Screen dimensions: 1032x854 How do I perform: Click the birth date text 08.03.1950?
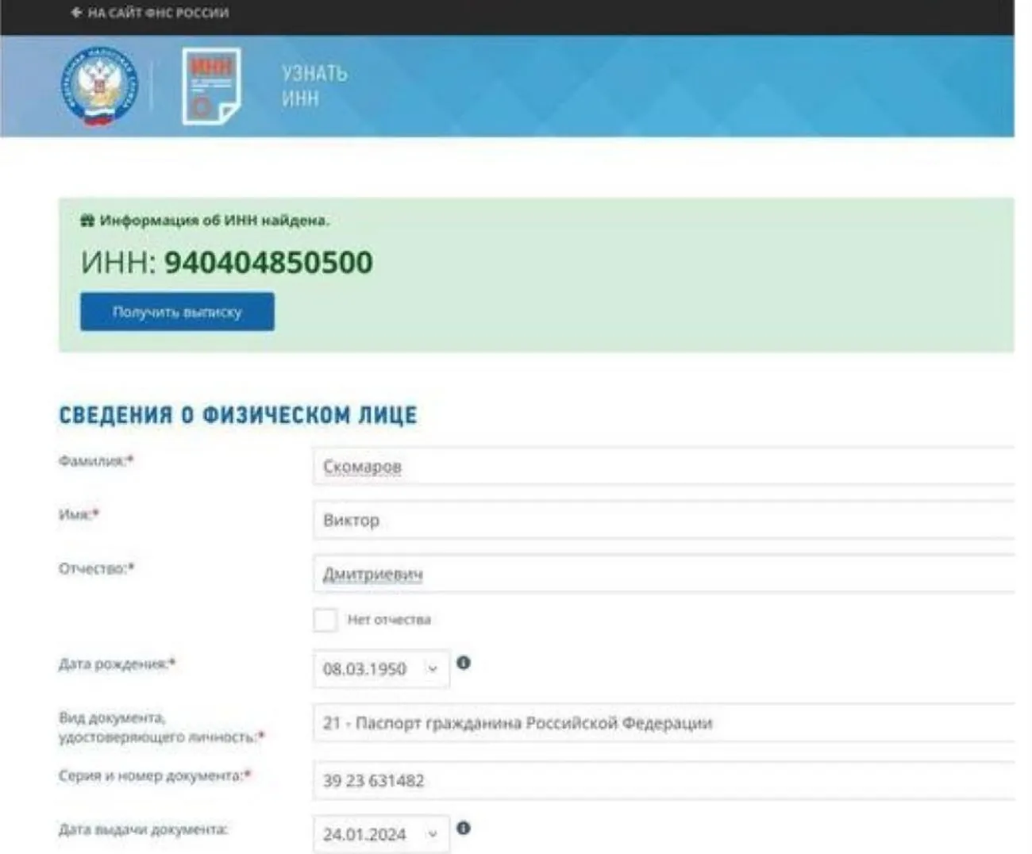click(x=364, y=669)
